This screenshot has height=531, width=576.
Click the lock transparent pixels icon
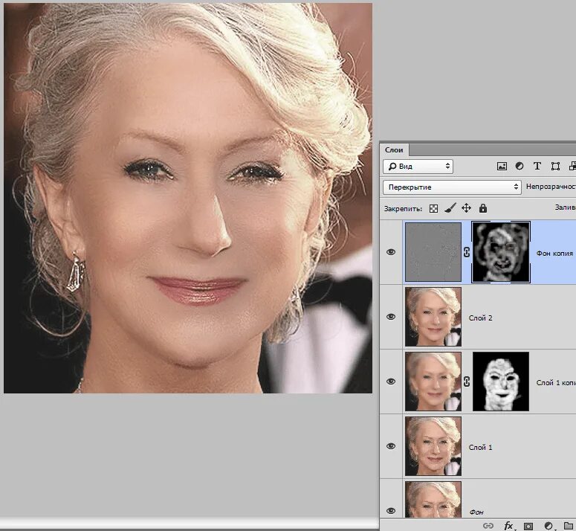click(x=433, y=209)
